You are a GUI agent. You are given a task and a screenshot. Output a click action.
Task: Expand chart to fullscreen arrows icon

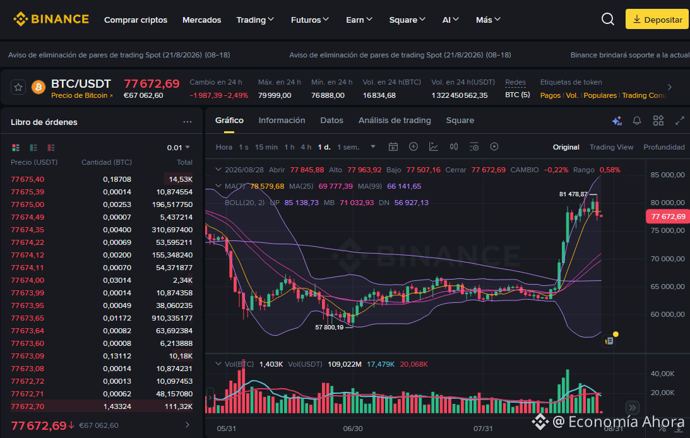680,121
